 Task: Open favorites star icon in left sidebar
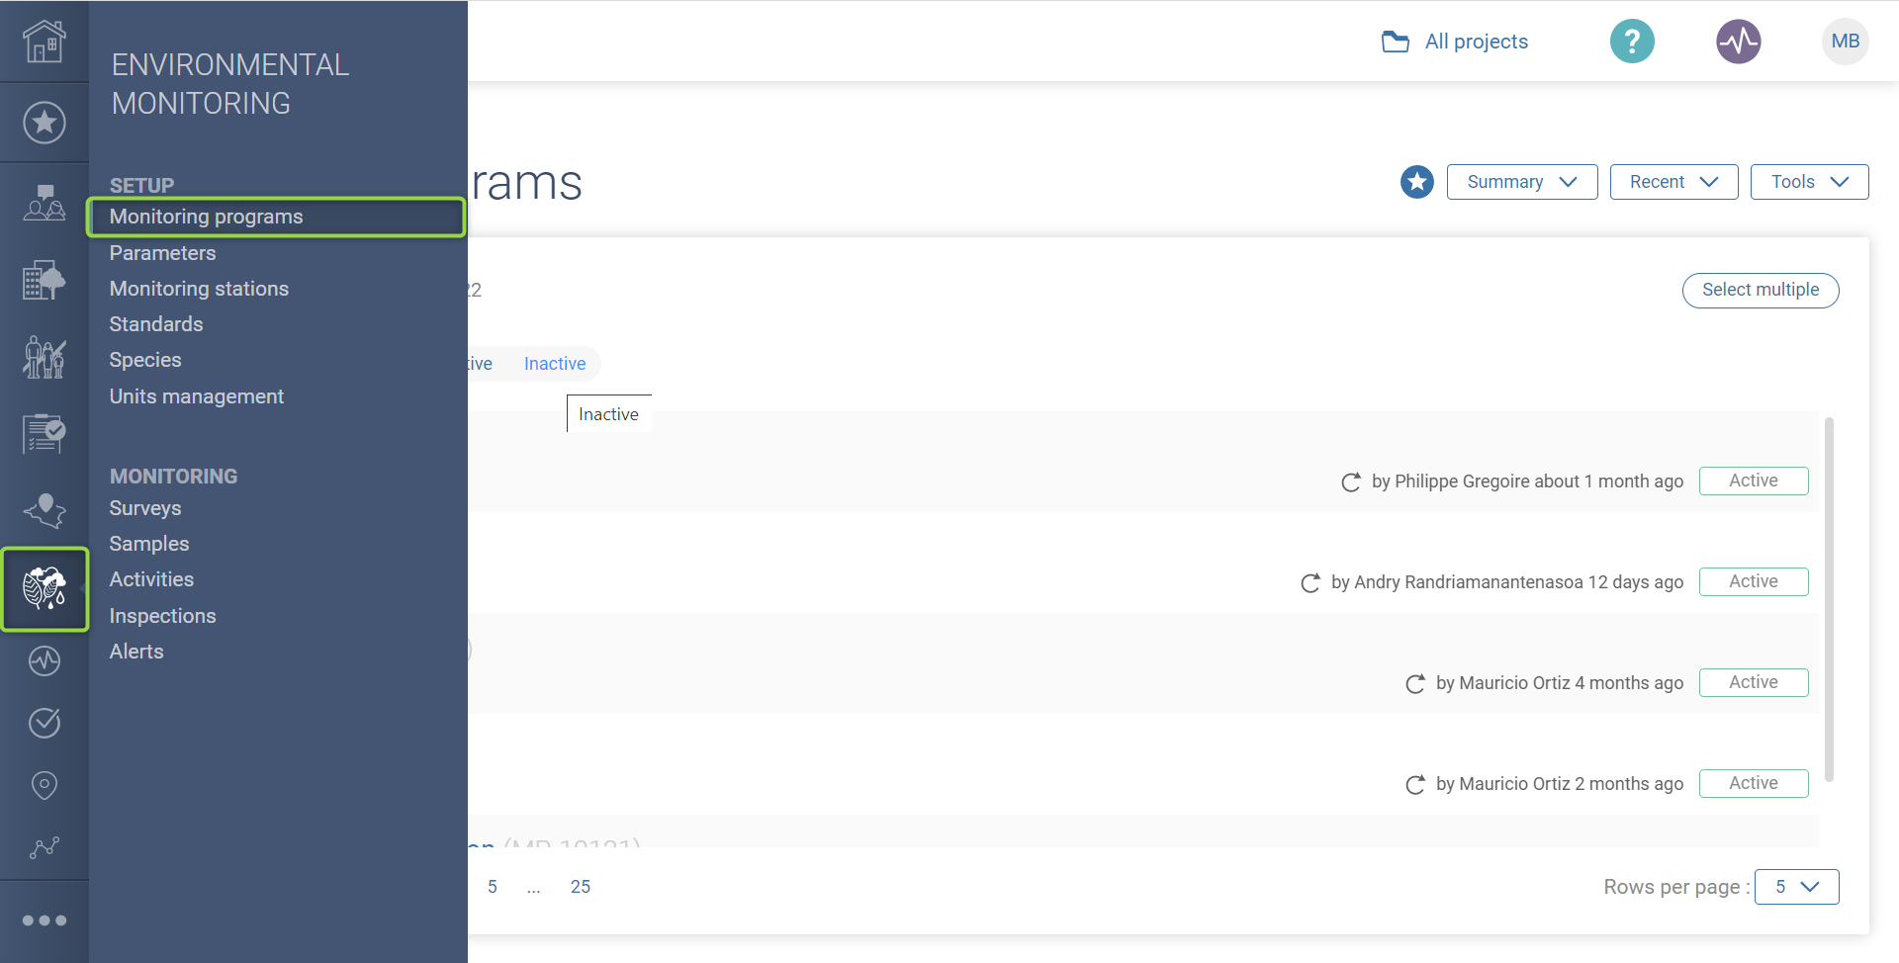tap(45, 123)
